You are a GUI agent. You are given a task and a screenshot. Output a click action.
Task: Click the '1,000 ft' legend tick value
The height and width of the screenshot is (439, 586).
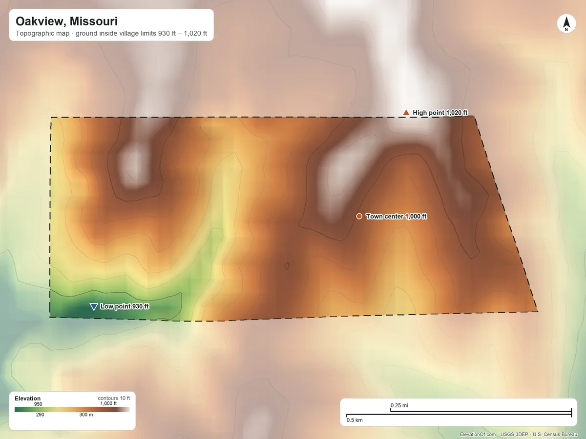coord(108,403)
